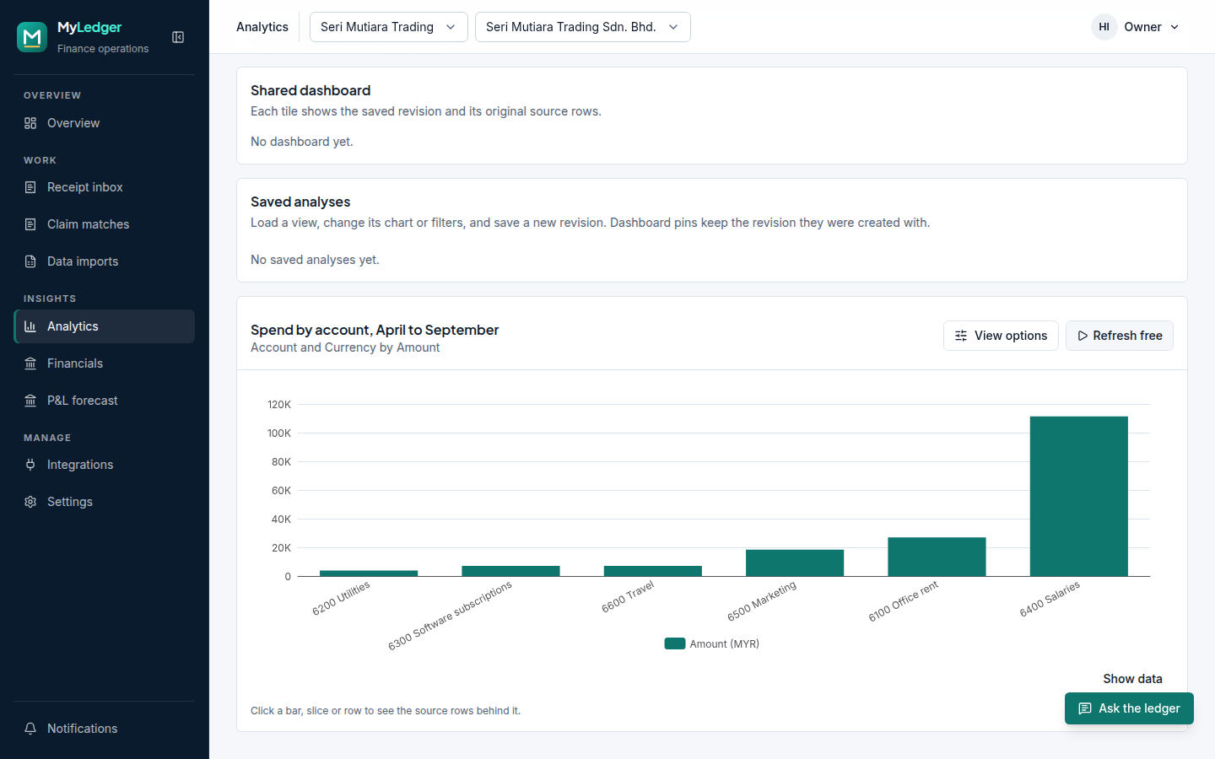This screenshot has height=759, width=1215.
Task: Expand the Owner account menu
Action: (1136, 27)
